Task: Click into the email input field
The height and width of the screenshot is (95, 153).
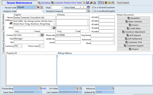Action: coord(68,42)
